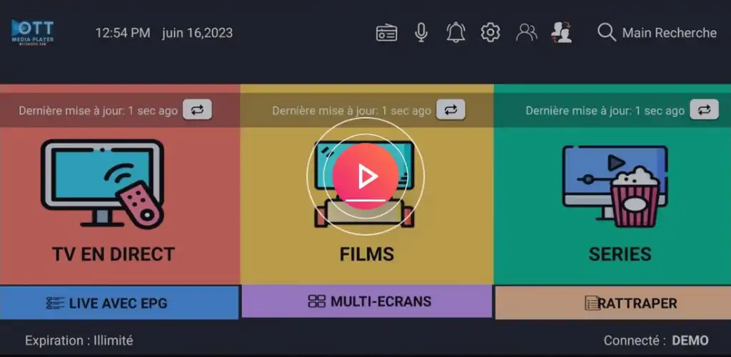Image resolution: width=731 pixels, height=357 pixels.
Task: Click the clock time 12:54 PM
Action: 123,33
